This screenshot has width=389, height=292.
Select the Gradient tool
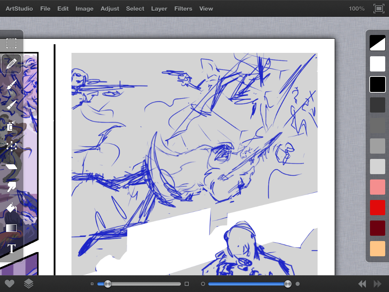pos(11,228)
